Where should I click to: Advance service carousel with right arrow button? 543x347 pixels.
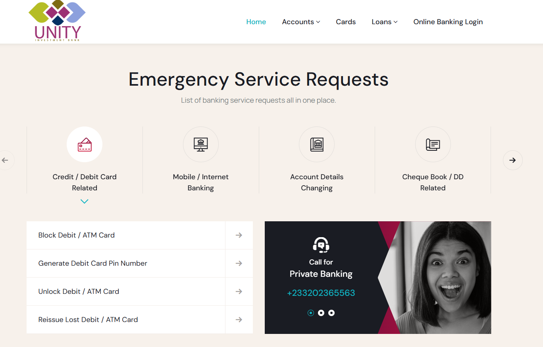513,160
